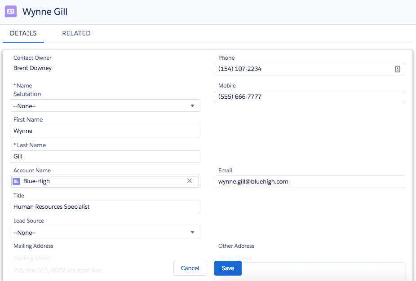Switch to the Related tab
This screenshot has width=416, height=281.
coord(76,33)
